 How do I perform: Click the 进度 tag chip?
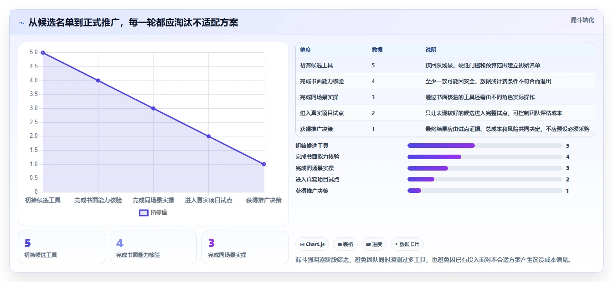374,244
